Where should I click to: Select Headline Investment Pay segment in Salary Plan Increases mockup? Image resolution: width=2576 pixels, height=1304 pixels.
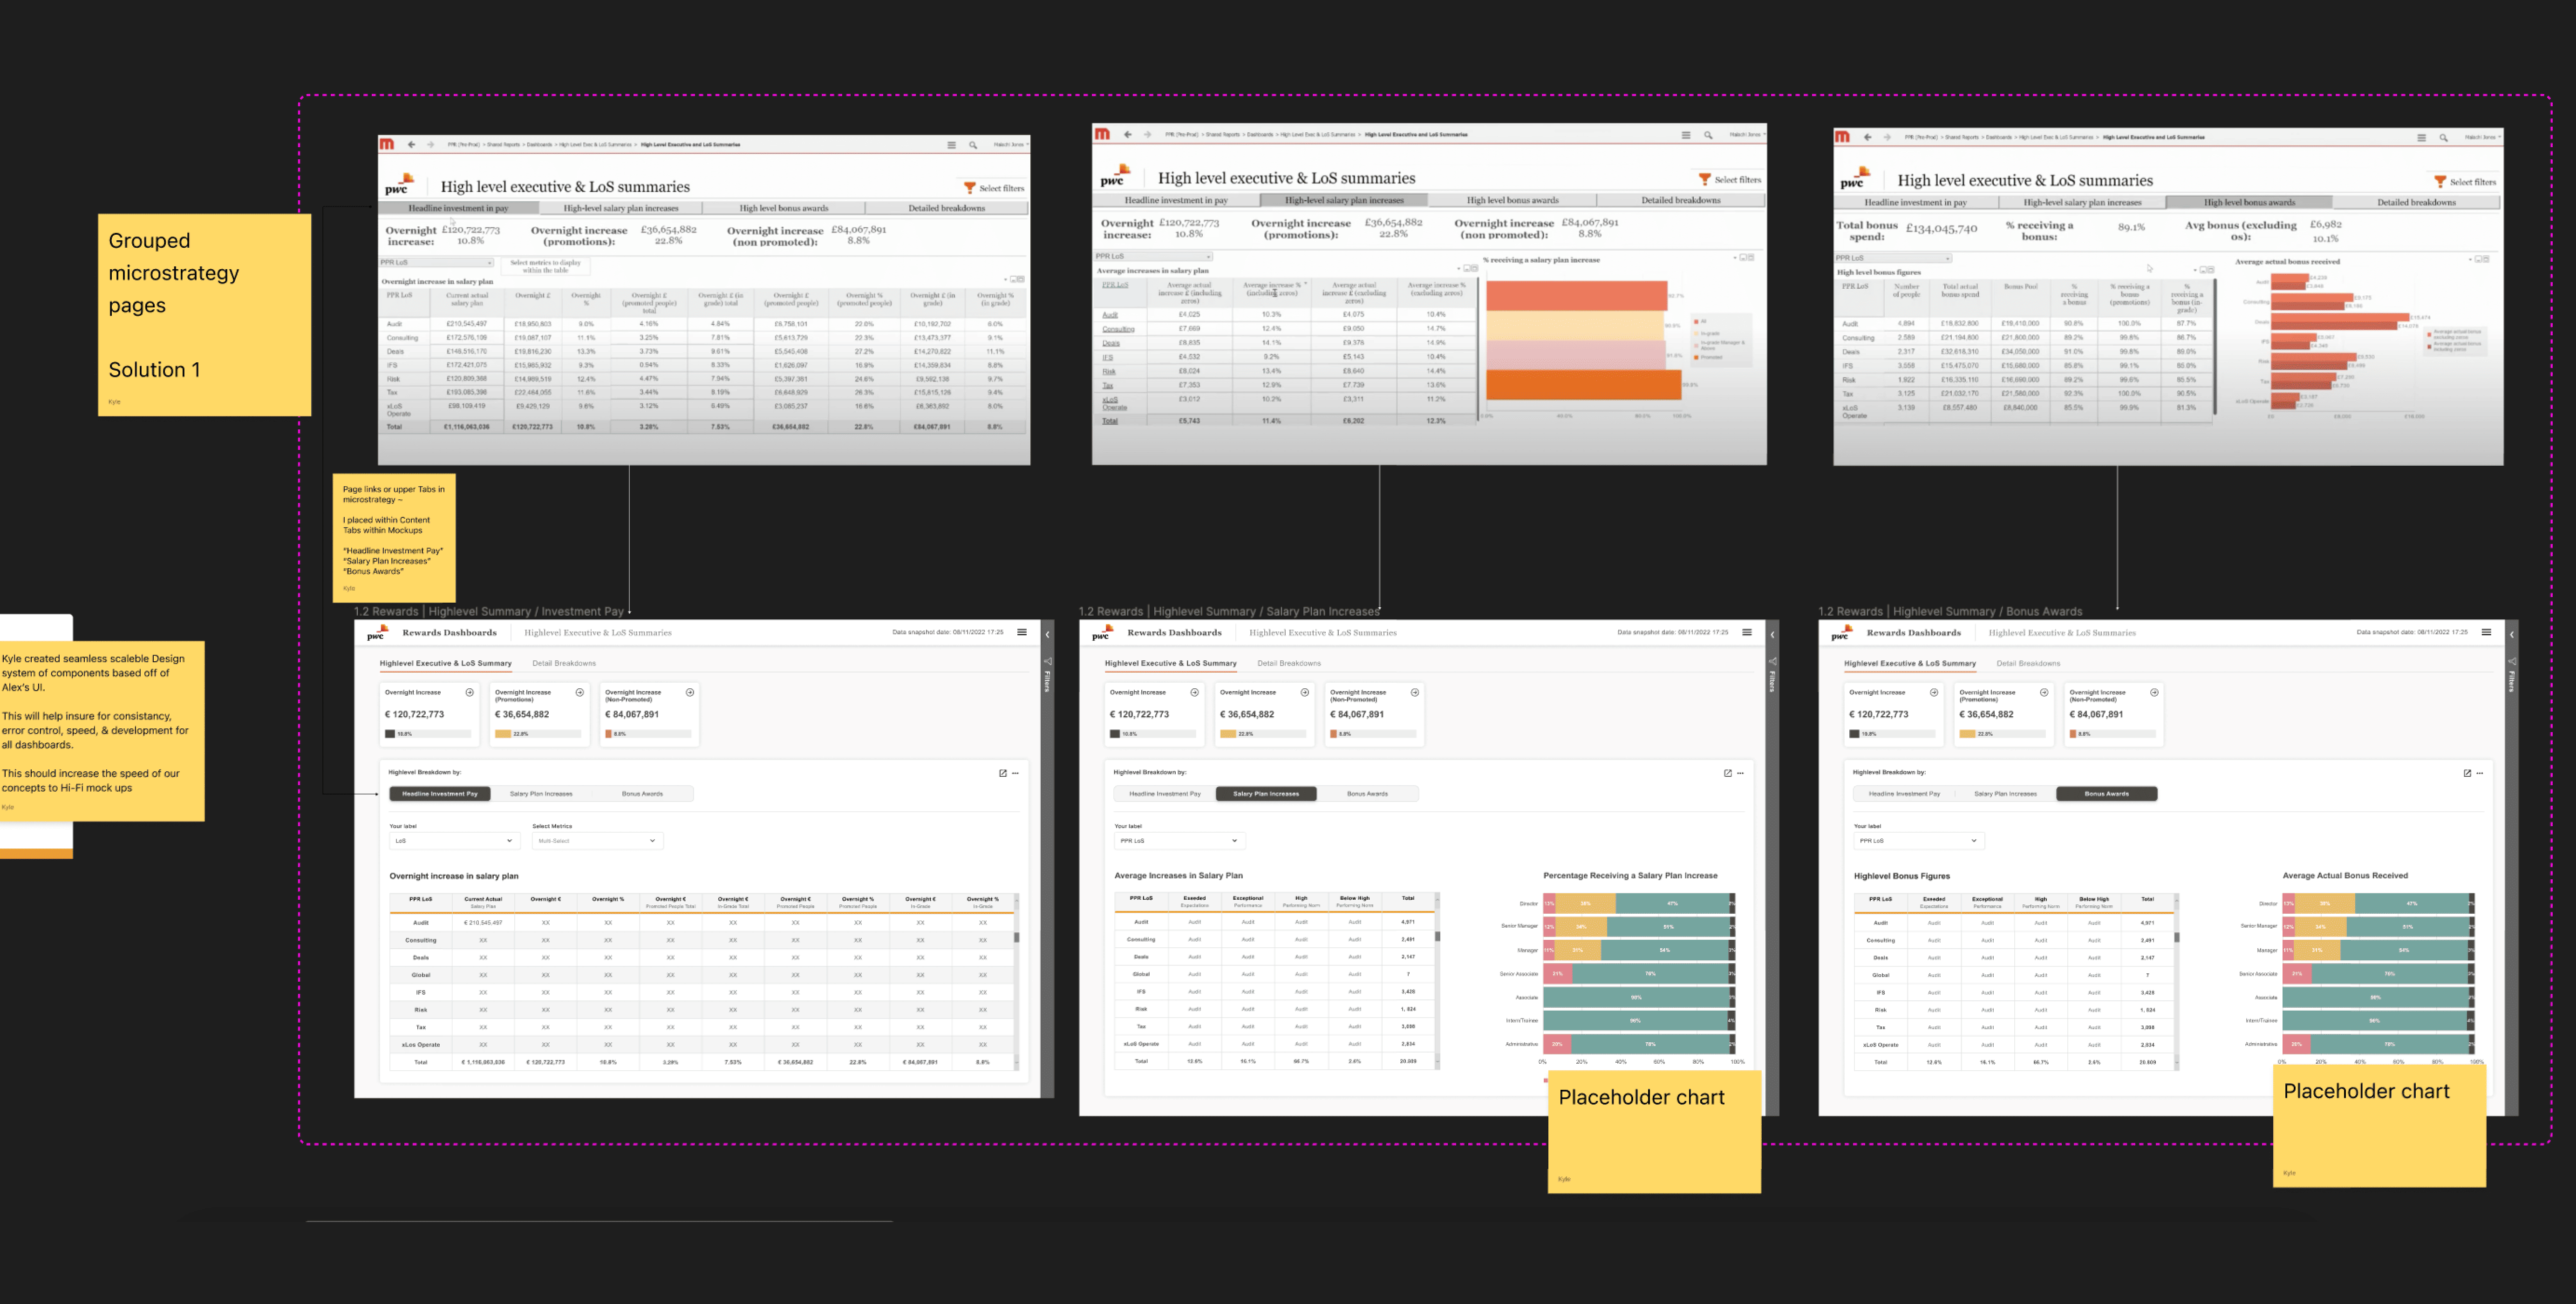(x=1164, y=794)
